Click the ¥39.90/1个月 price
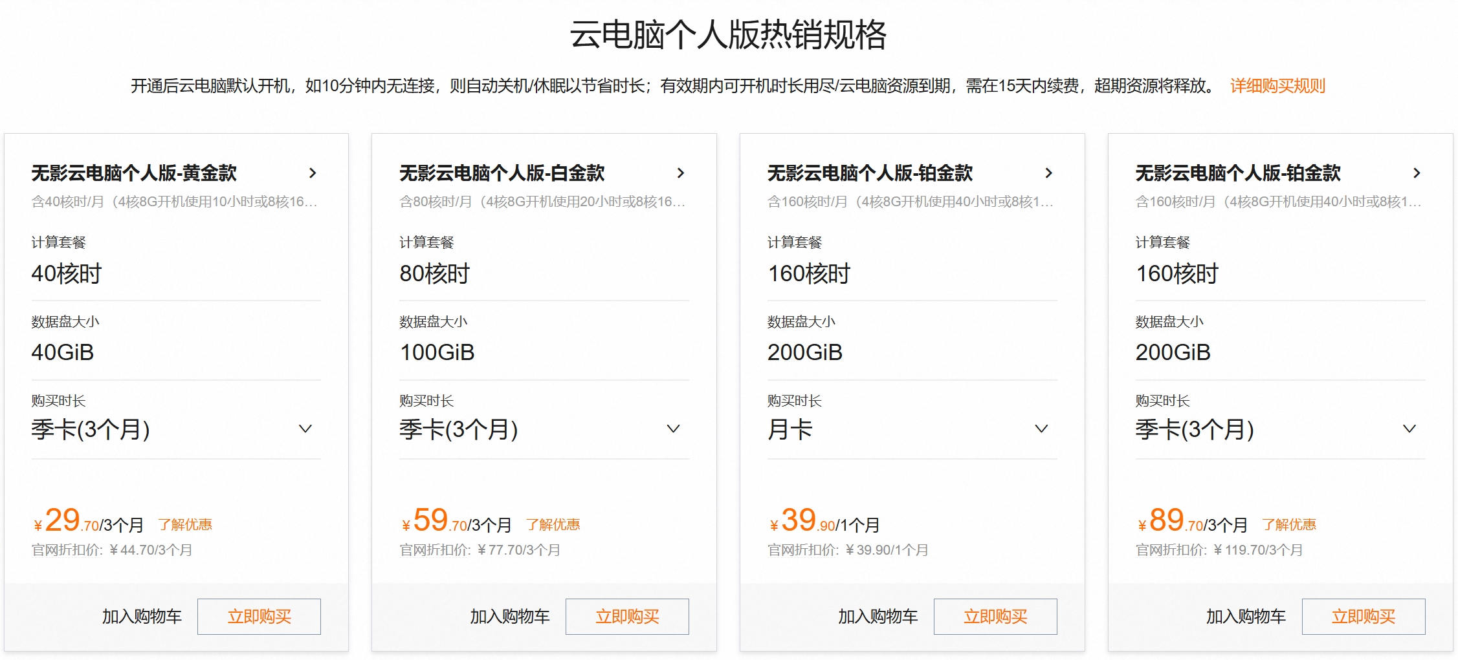The width and height of the screenshot is (1458, 660). (824, 521)
